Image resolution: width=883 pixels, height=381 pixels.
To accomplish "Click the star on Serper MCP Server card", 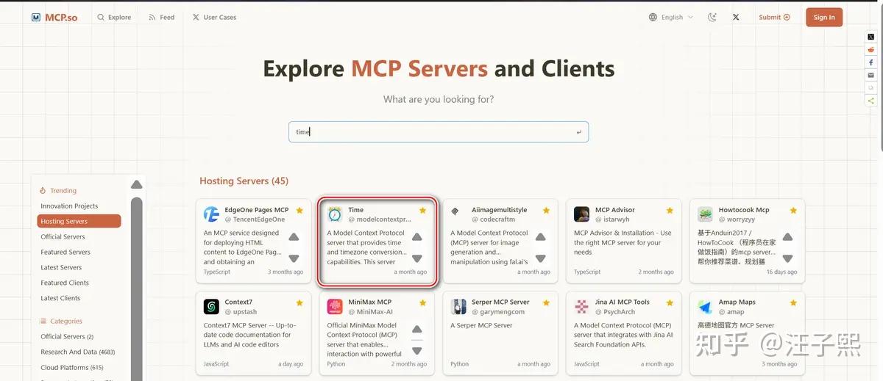I will [546, 302].
